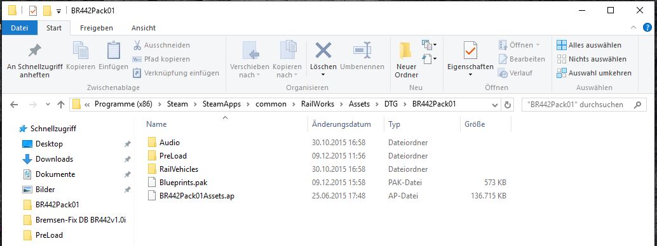Click the Bearbeiten ribbon command
This screenshot has height=246, width=657.
[522, 59]
